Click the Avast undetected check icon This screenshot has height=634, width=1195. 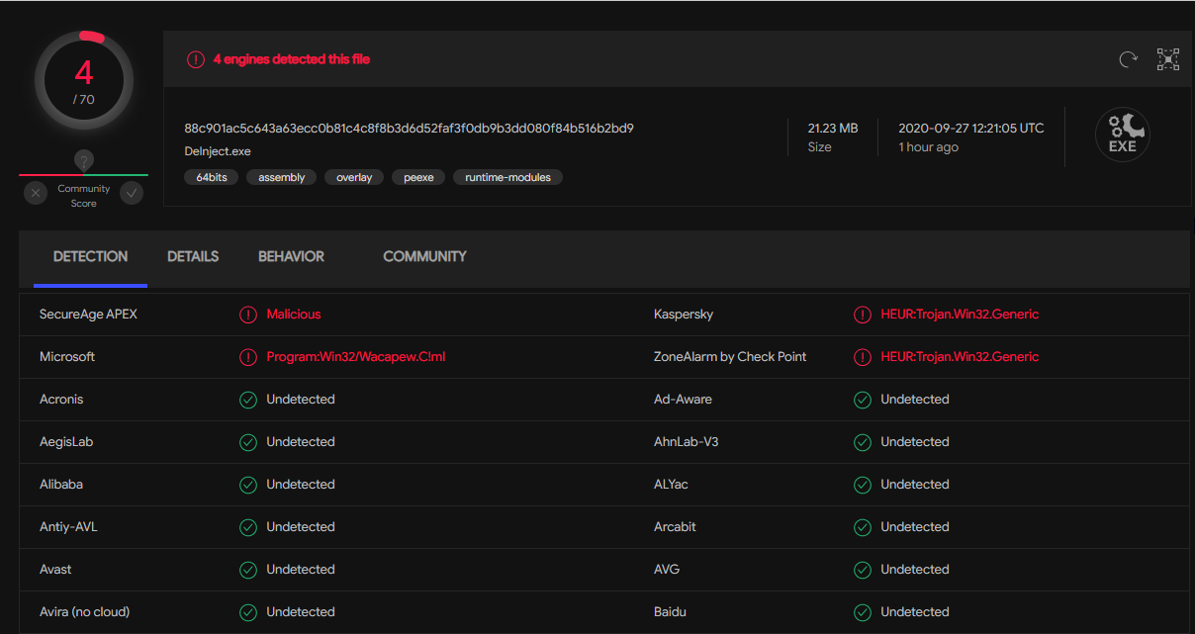248,570
